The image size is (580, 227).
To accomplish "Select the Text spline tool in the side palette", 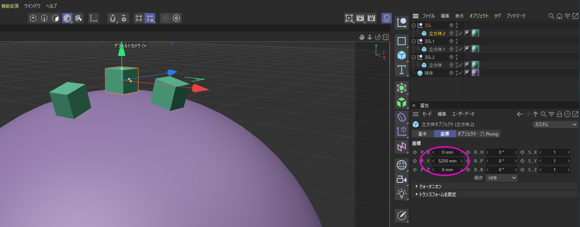I will click(402, 69).
